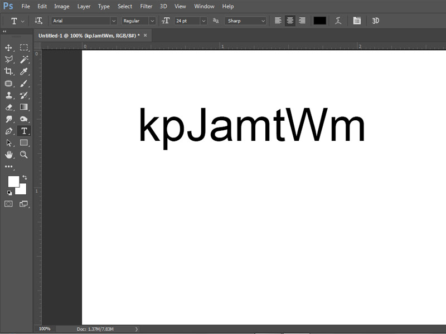Open the File menu
Image resolution: width=446 pixels, height=334 pixels.
(x=26, y=6)
